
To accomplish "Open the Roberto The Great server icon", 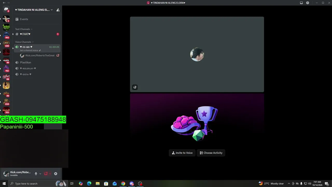I will (x=6, y=27).
